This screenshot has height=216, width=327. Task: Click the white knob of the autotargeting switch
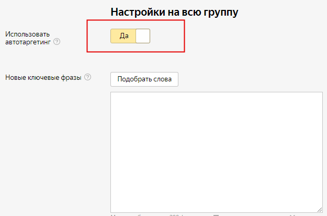point(142,35)
